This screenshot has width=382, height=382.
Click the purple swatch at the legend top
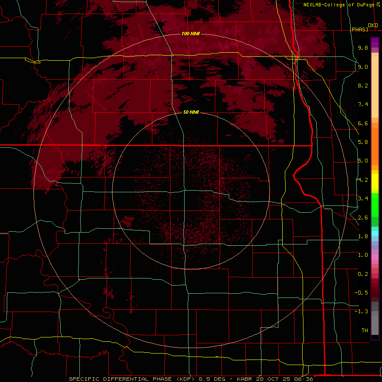[x=375, y=42]
